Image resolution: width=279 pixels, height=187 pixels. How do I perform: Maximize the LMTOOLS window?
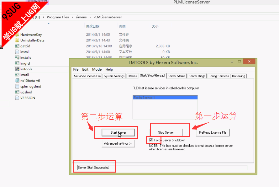[x=239, y=61]
